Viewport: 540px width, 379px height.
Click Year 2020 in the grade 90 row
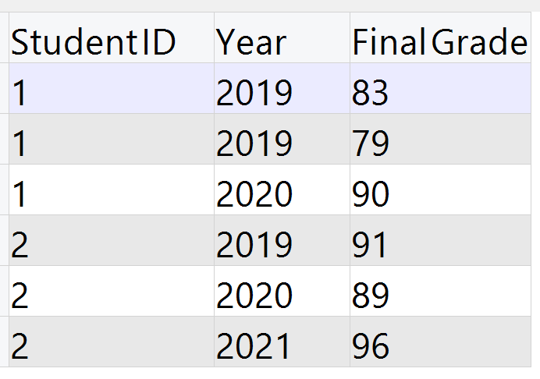coord(254,195)
